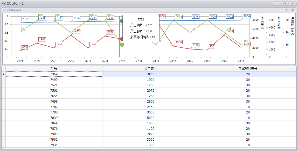Viewport: 298px width, 151px height.
Task: Click x-axis label 7499 in the chart
Action: (x=37, y=61)
